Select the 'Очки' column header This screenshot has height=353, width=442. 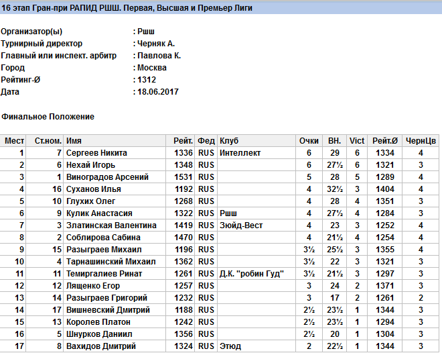pyautogui.click(x=309, y=141)
